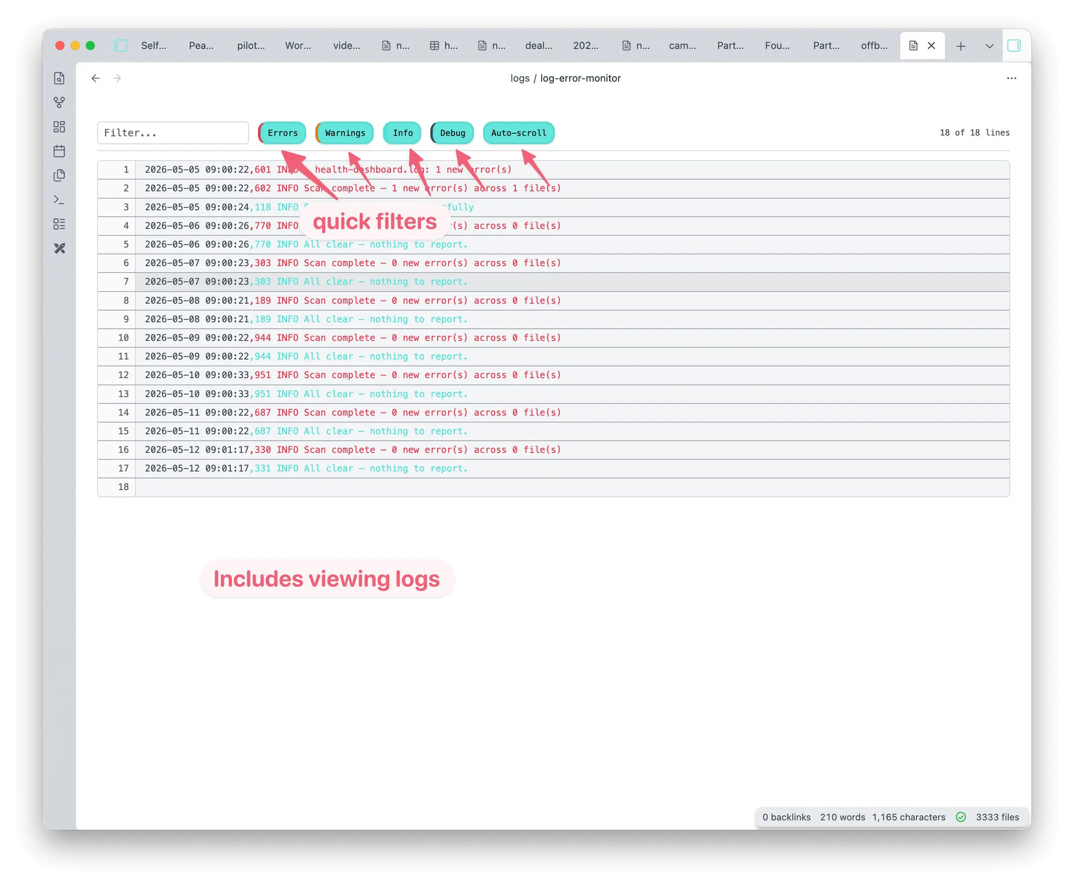Image resolution: width=1074 pixels, height=886 pixels.
Task: Switch to the Wor... tab
Action: [x=298, y=46]
